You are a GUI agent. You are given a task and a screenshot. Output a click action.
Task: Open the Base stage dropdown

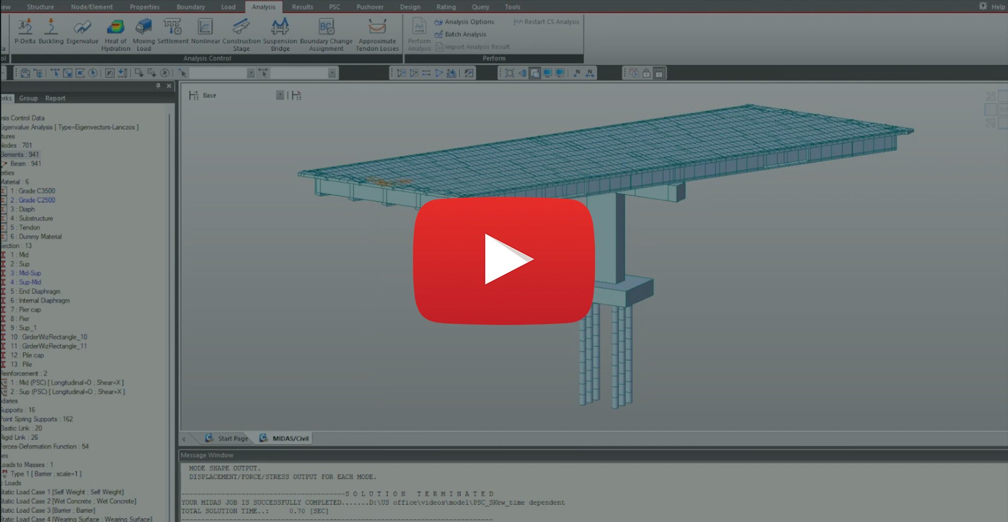[x=280, y=96]
